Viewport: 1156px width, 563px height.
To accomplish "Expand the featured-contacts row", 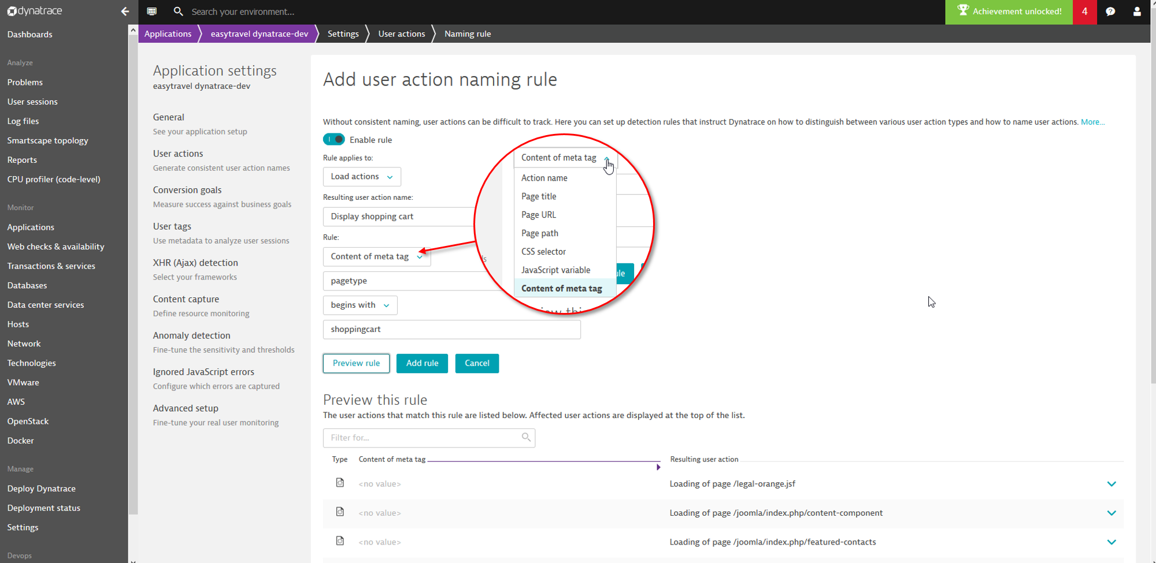I will [x=1111, y=542].
